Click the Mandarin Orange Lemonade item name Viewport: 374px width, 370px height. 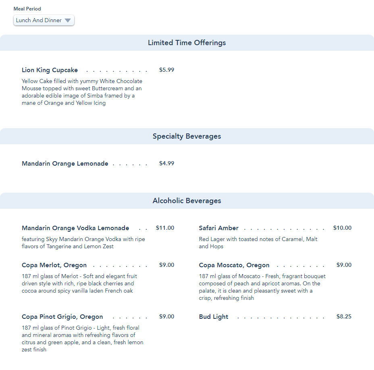pos(65,164)
